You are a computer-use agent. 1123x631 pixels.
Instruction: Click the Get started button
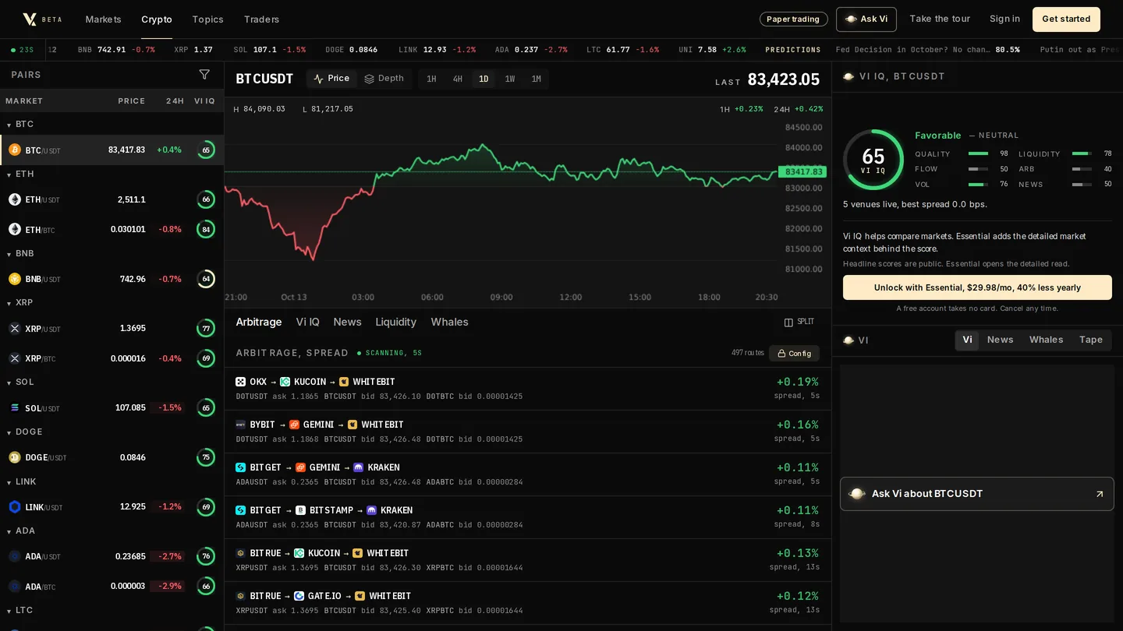tap(1066, 19)
